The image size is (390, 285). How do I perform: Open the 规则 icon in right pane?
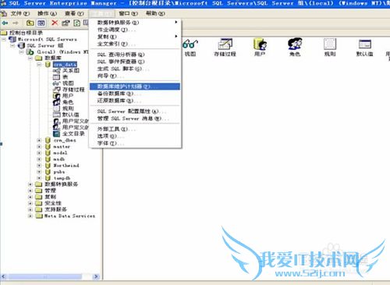[x=330, y=44]
